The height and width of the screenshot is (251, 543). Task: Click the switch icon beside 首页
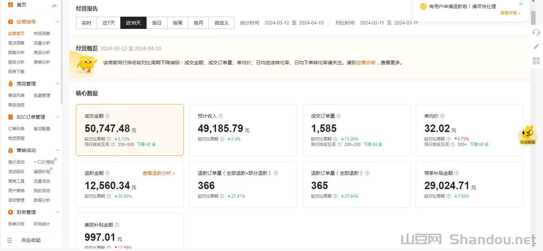(x=54, y=5)
